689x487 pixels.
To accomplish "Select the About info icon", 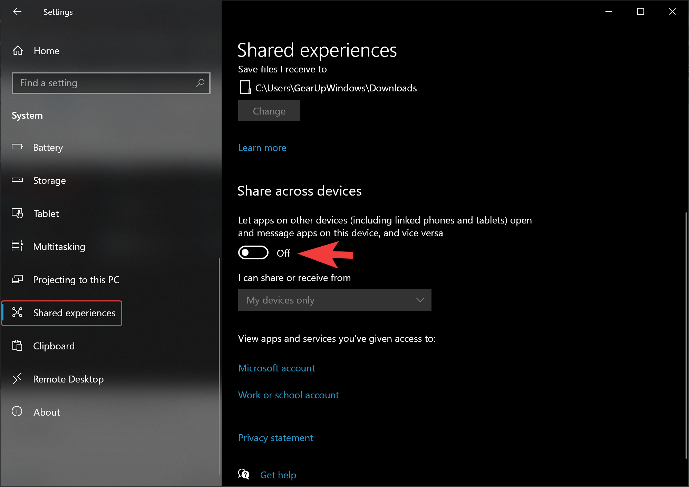I will click(x=17, y=411).
